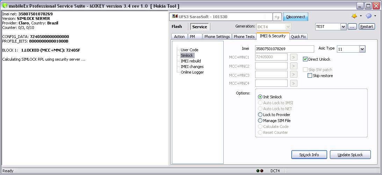382x175 pixels.
Task: Toggle the Skip SW patch checkbox
Action: 305,70
